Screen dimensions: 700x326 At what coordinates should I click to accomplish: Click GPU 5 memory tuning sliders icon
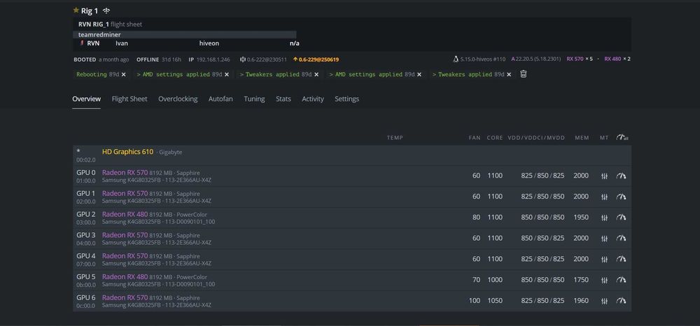click(x=604, y=280)
